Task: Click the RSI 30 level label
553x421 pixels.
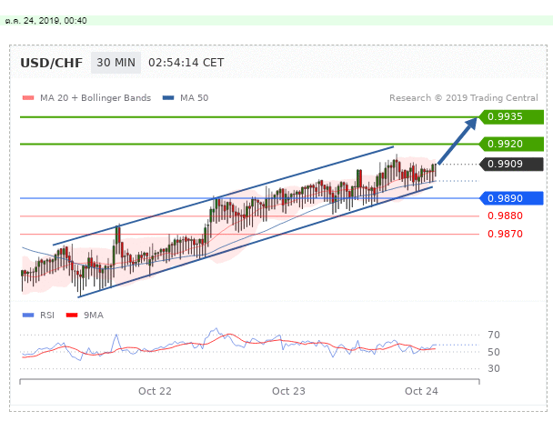Action: click(x=494, y=368)
